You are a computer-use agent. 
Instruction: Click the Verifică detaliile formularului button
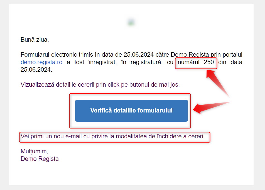click(x=131, y=111)
